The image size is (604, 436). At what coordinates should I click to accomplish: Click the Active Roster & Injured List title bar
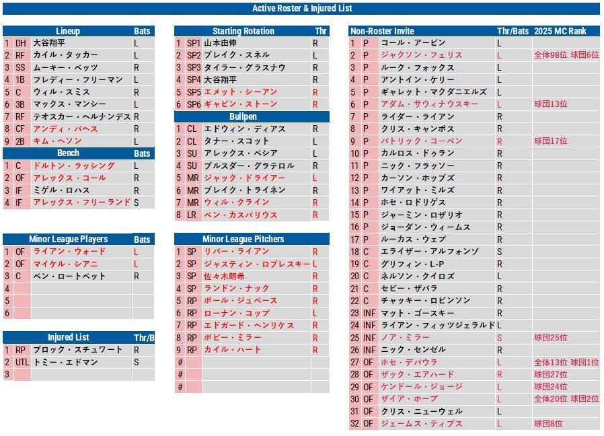tap(302, 9)
